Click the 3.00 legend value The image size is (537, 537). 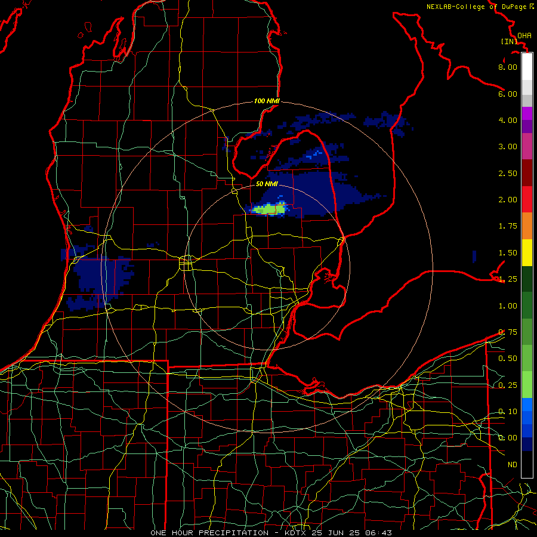click(x=508, y=147)
